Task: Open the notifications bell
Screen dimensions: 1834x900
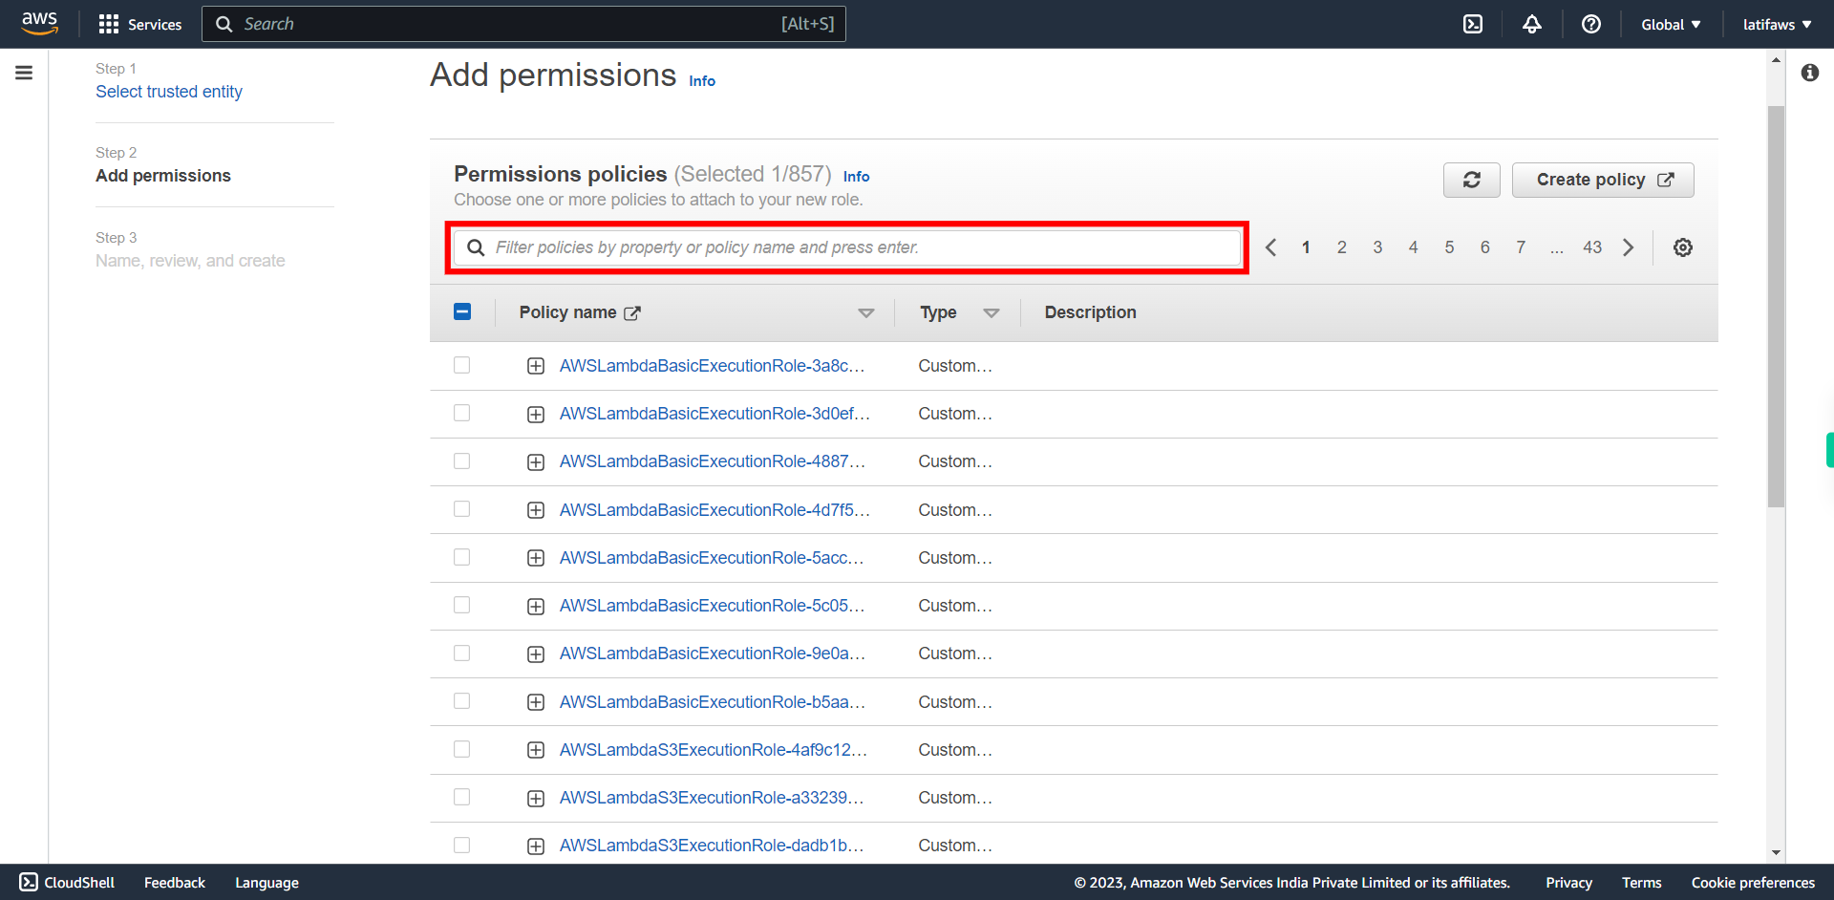Action: click(x=1532, y=24)
